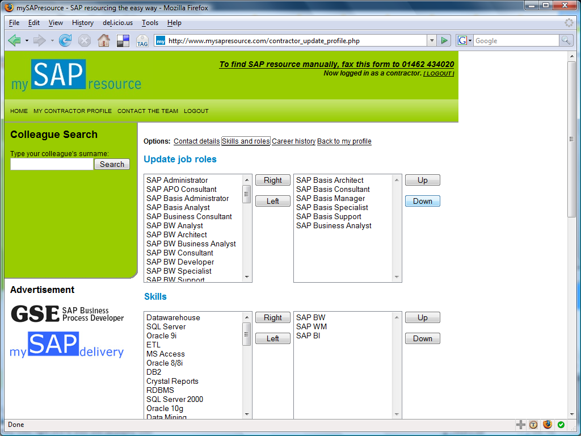The width and height of the screenshot is (581, 436).
Task: Open the back button history dropdown arrow
Action: pyautogui.click(x=27, y=40)
